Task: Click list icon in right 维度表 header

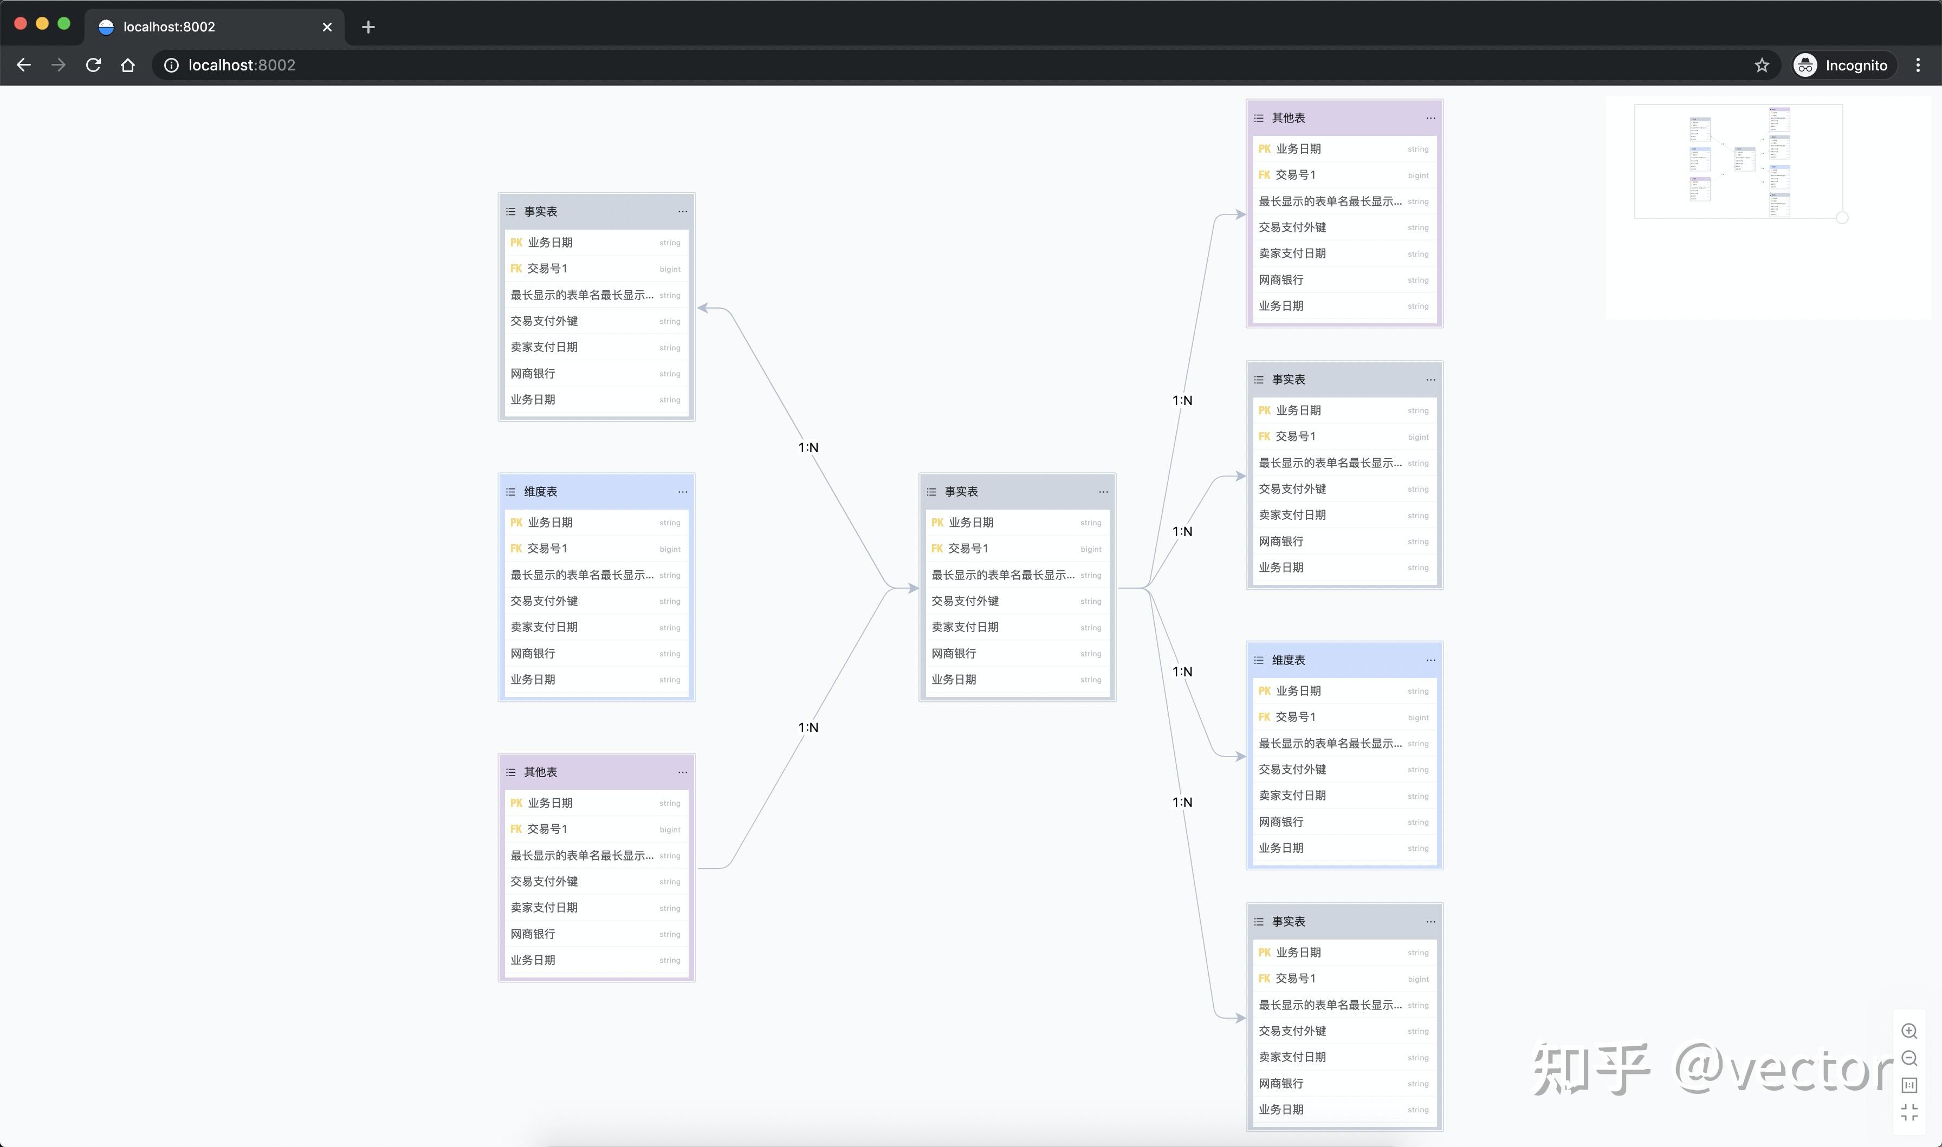Action: click(1259, 660)
